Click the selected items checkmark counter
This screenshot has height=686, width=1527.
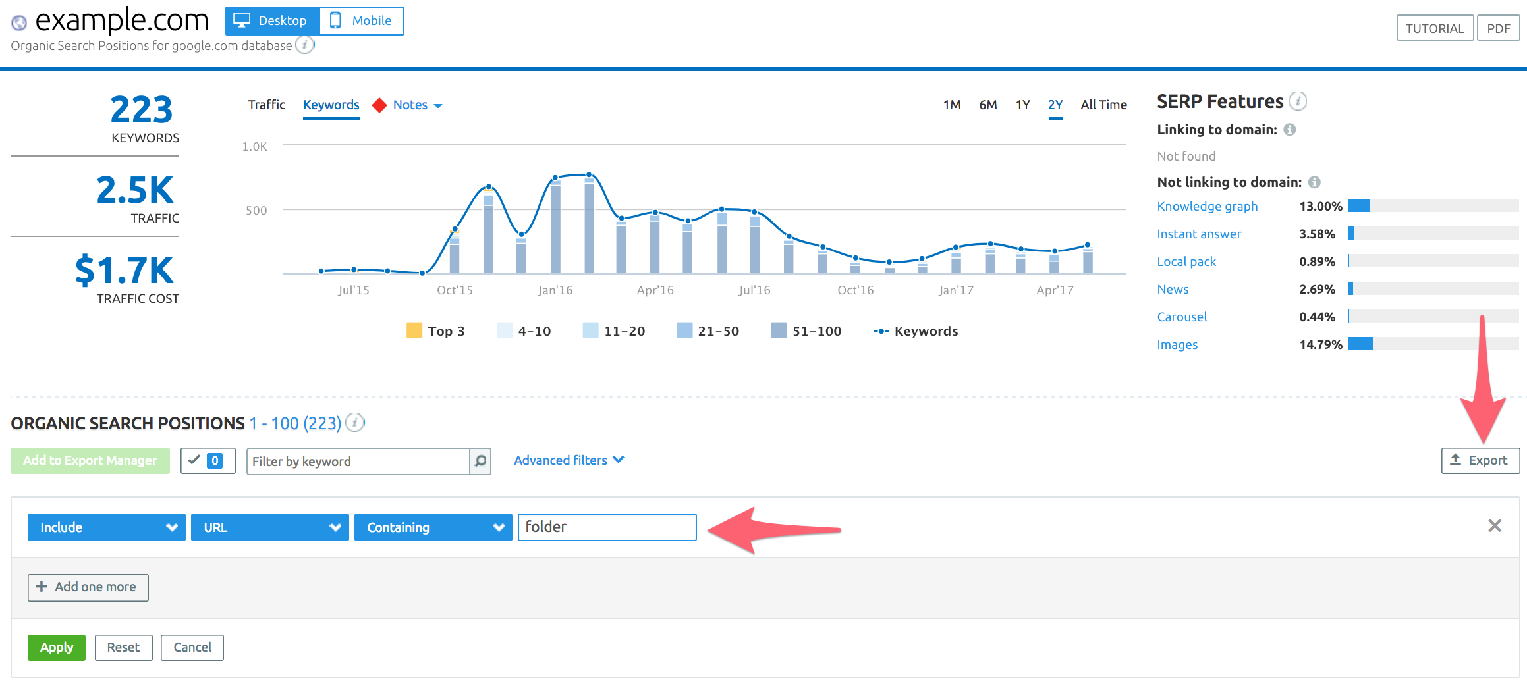tap(208, 461)
